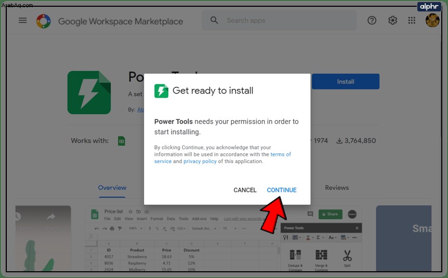
Task: Click the Google Sheets works-with icon
Action: 122,141
